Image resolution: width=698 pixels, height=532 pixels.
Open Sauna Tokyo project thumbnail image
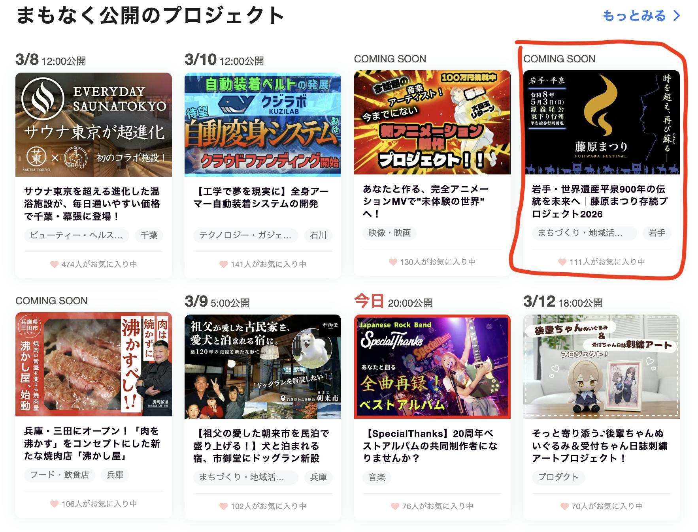[94, 125]
